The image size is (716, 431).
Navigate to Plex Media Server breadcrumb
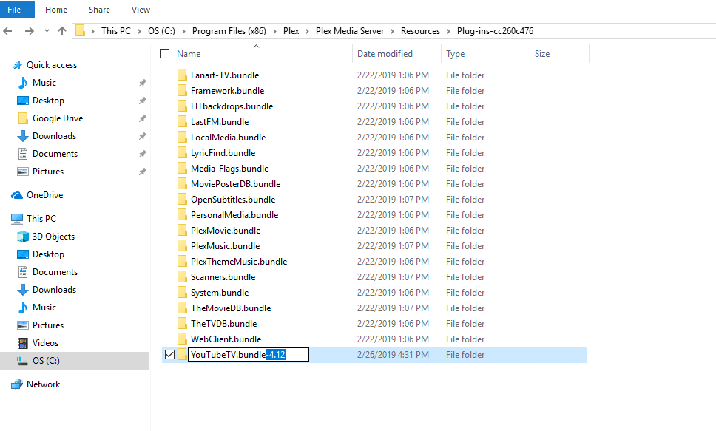click(350, 31)
